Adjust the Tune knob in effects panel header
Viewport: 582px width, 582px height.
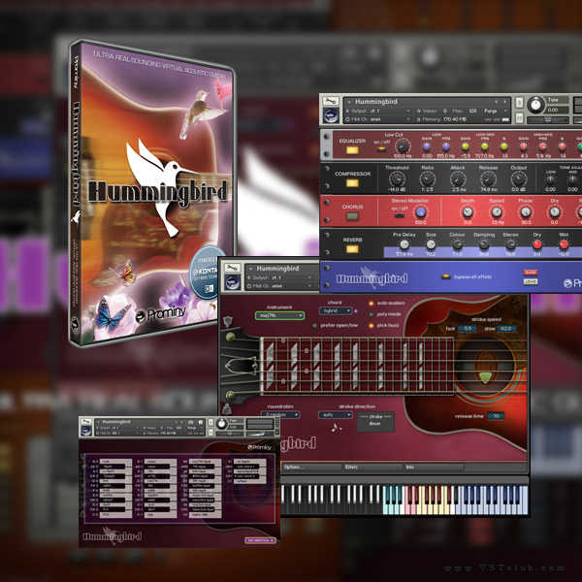point(535,105)
